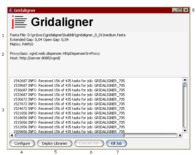Click the down arrow of the log scrollbar

pyautogui.click(x=185, y=131)
